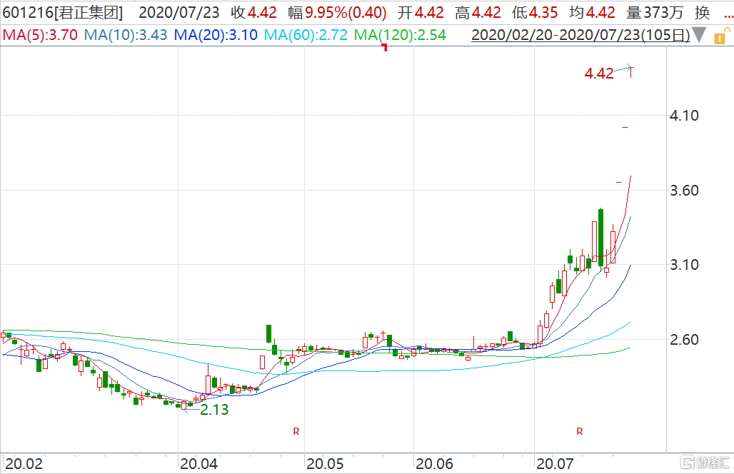
Task: Click the closing price 收4.42
Action: coord(253,13)
